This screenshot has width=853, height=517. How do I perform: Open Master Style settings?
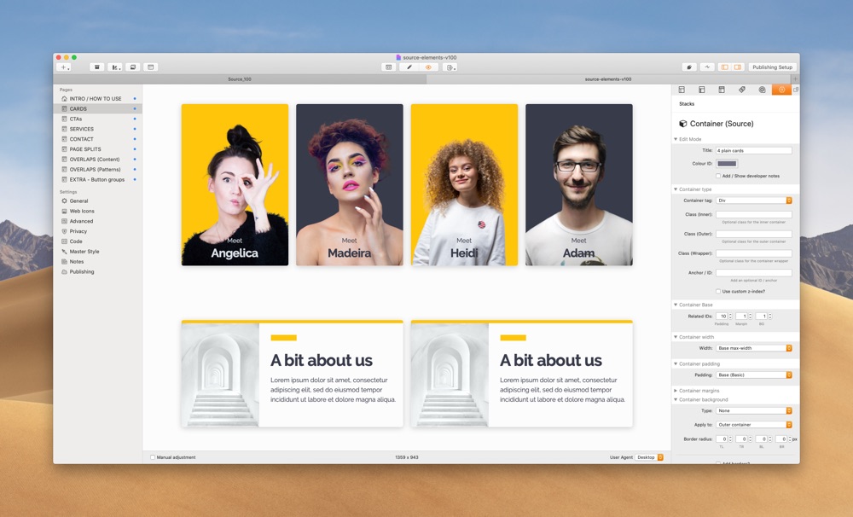click(84, 252)
